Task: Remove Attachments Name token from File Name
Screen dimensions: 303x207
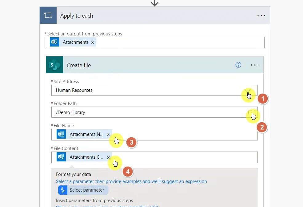Action: [x=108, y=135]
